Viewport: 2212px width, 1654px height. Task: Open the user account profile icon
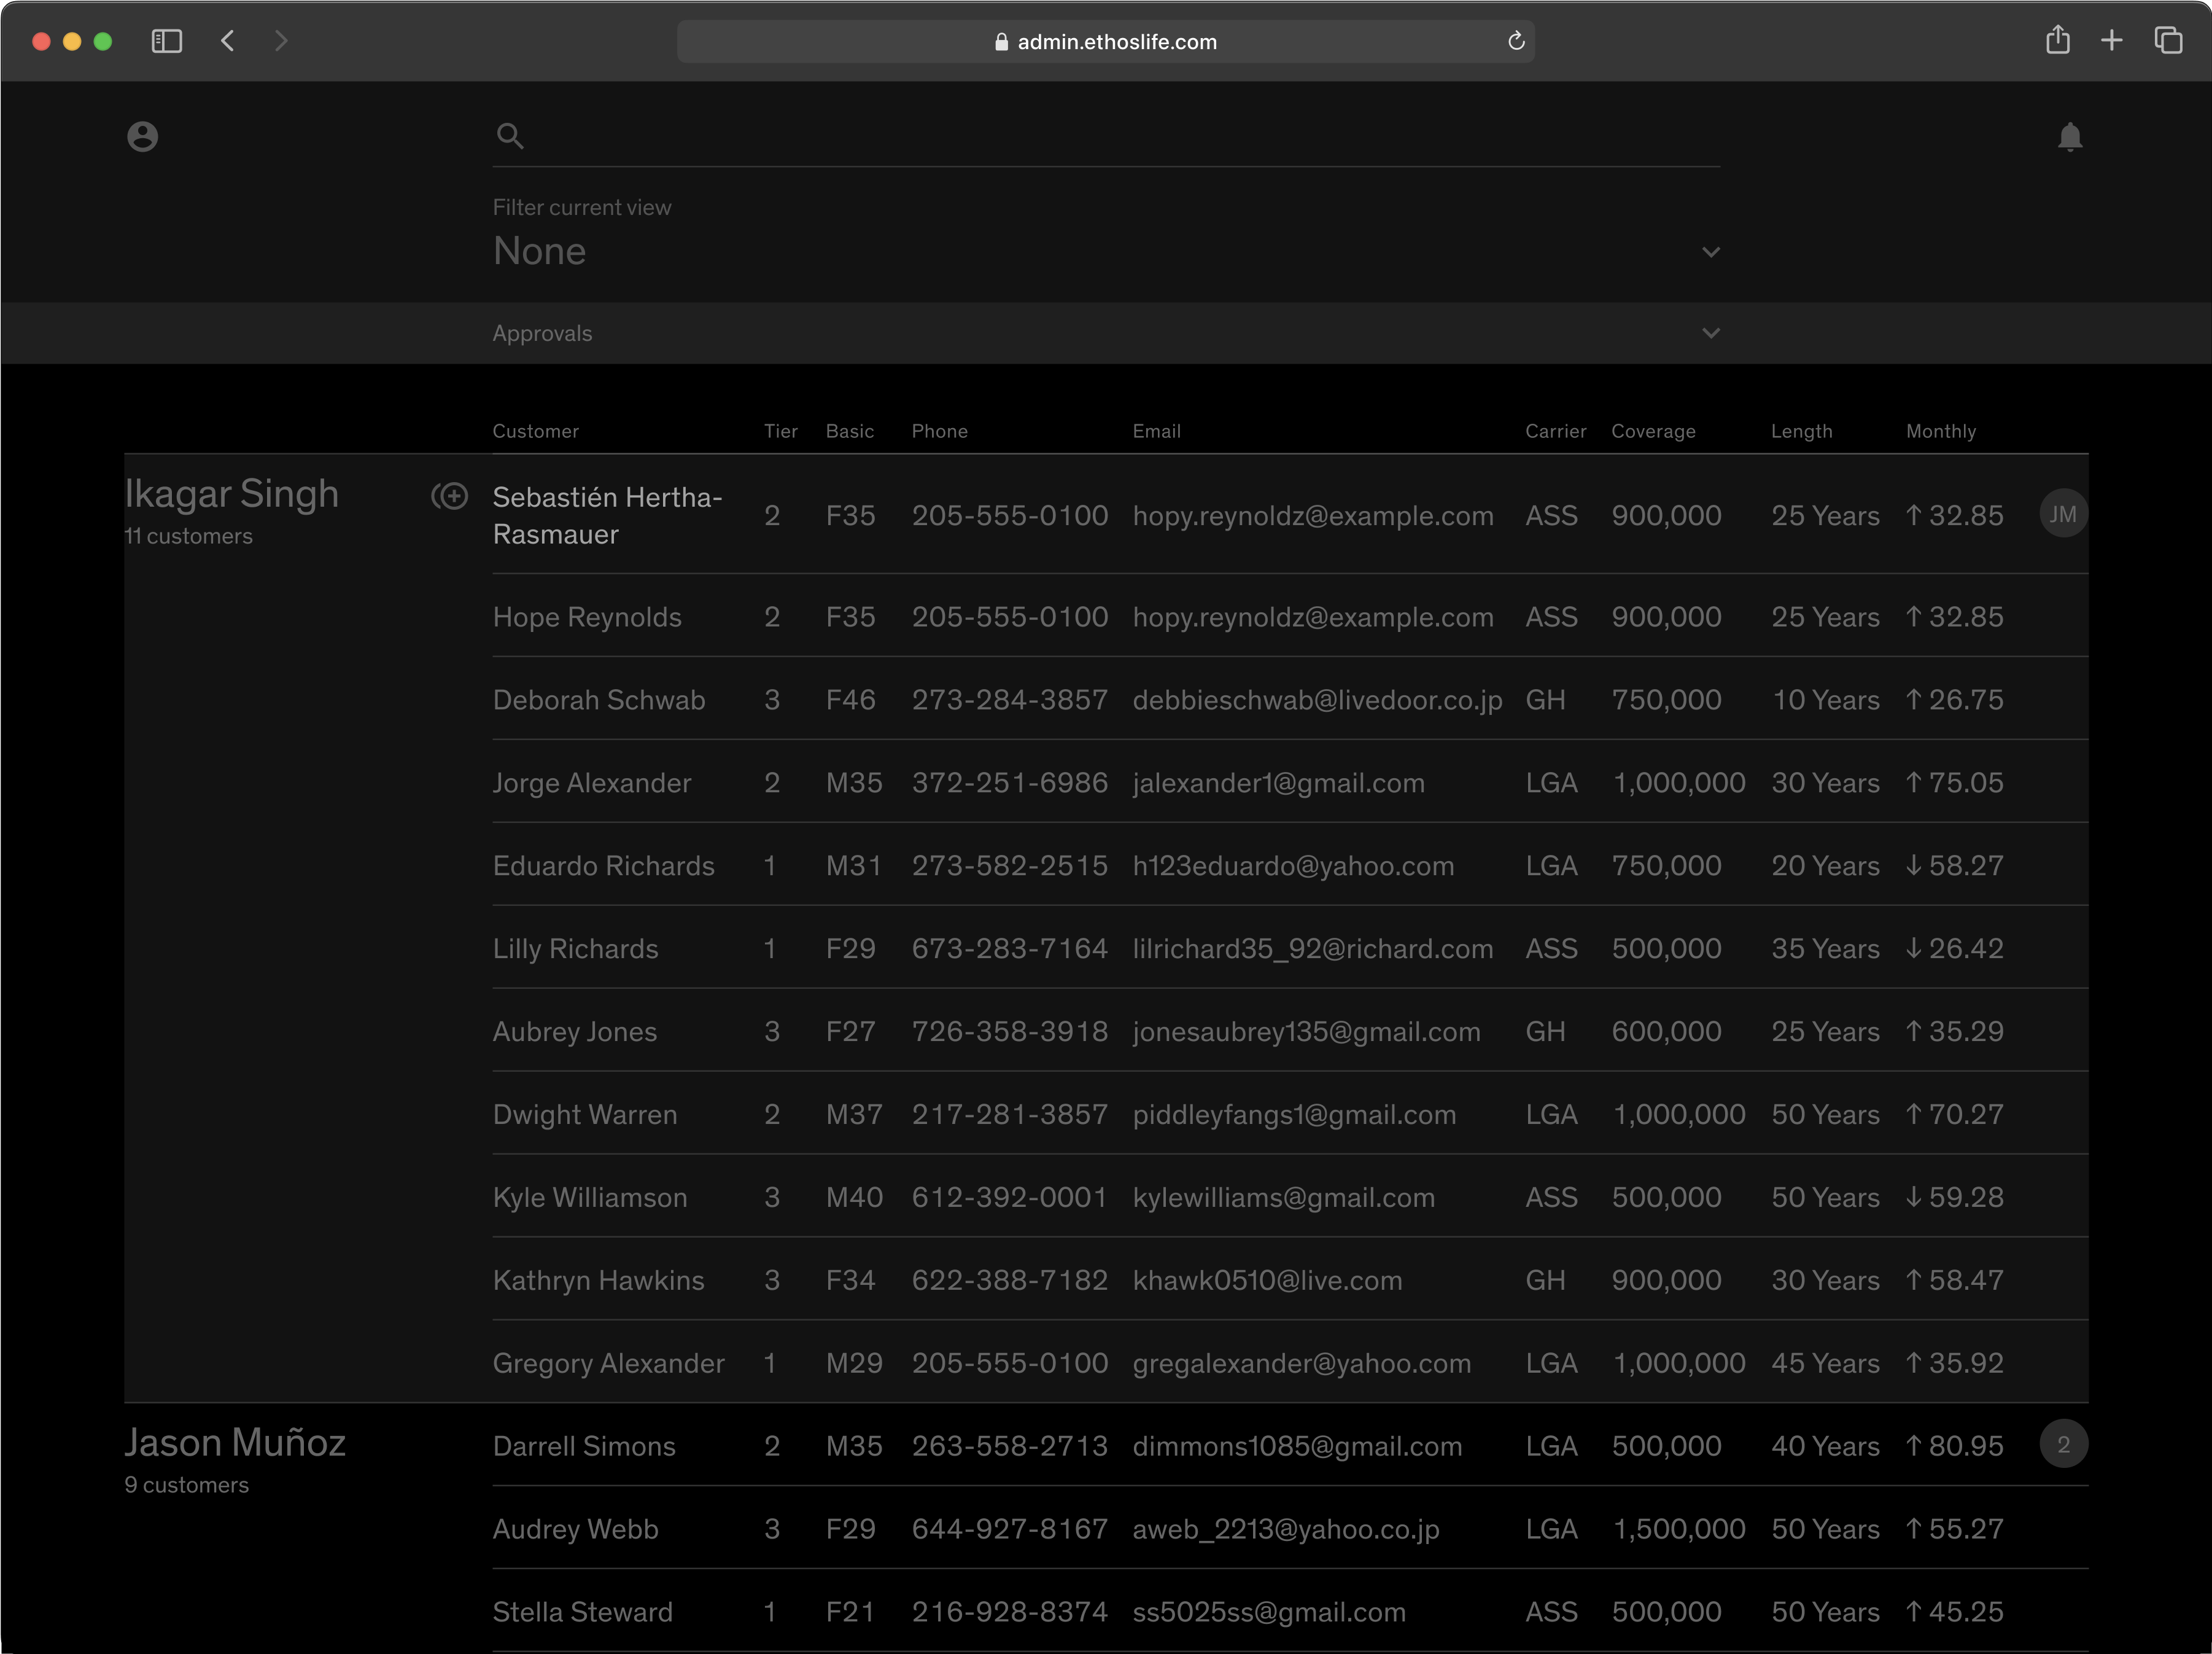[143, 136]
